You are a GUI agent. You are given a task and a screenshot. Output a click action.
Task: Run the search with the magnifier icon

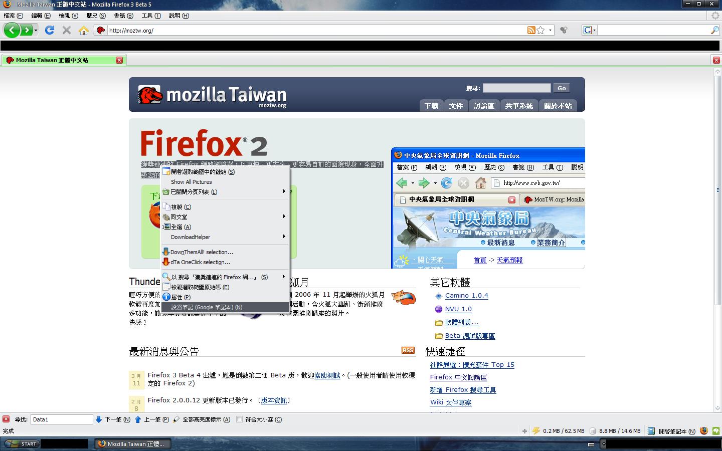tap(714, 31)
